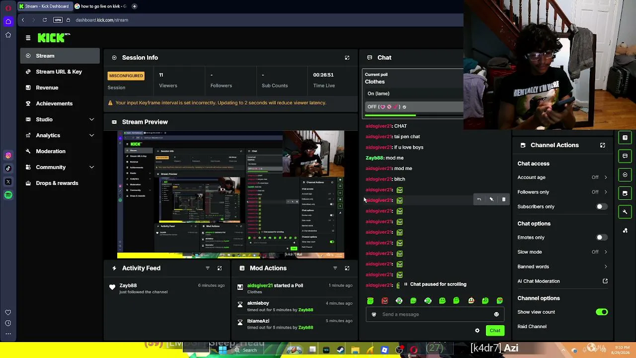Click the Stream Preview video thumbnail
Image resolution: width=636 pixels, height=358 pixels.
tap(231, 195)
